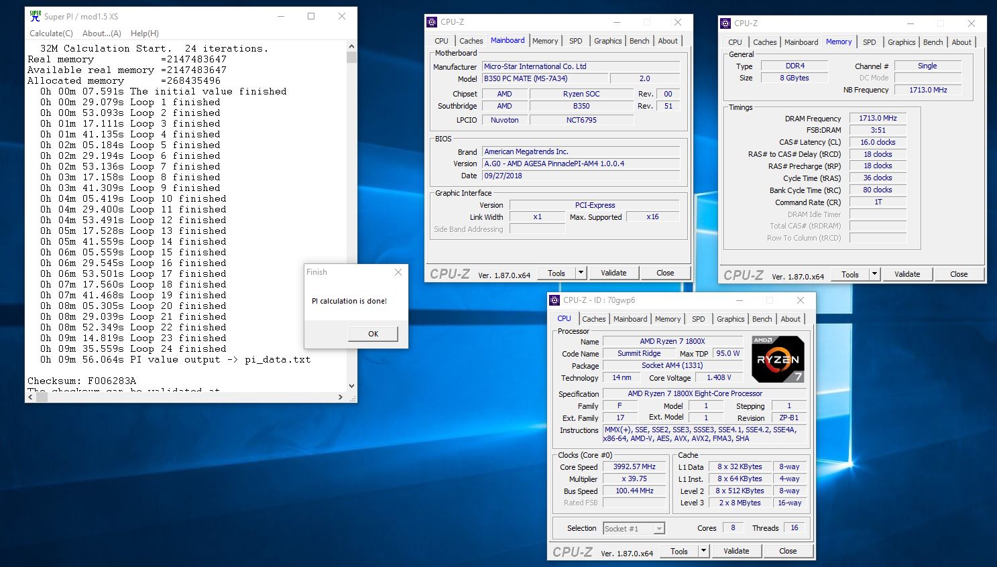
Task: Open the Help(H) menu in Super PI
Action: tap(145, 34)
